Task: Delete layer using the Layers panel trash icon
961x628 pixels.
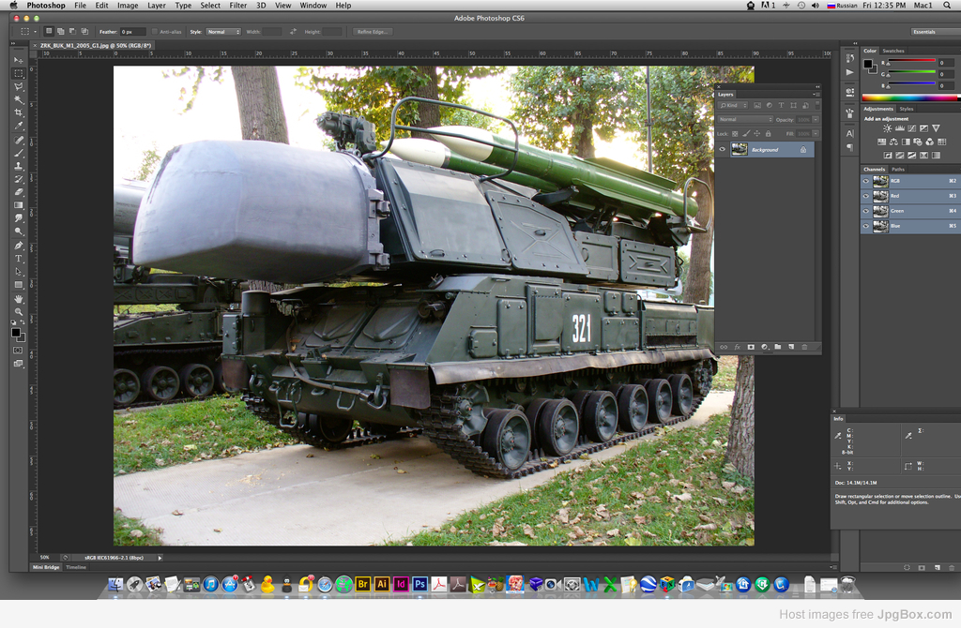Action: click(804, 347)
